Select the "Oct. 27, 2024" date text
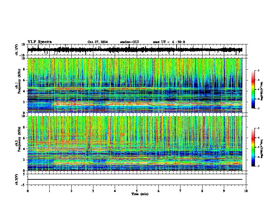The image size is (277, 214). click(98, 42)
